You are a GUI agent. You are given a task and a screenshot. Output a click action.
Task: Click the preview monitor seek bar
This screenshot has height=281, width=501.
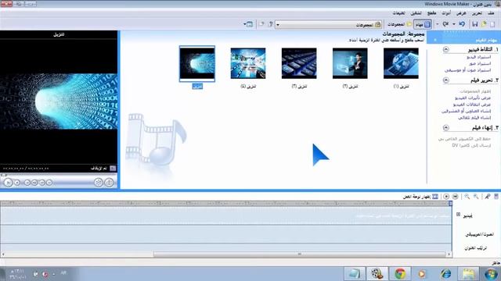click(x=59, y=175)
